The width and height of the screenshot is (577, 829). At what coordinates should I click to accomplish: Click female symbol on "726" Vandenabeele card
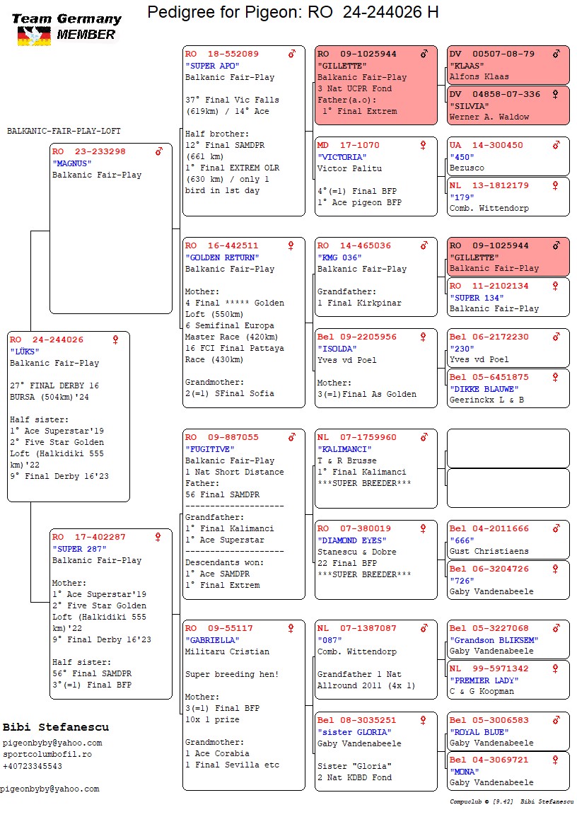[x=555, y=569]
